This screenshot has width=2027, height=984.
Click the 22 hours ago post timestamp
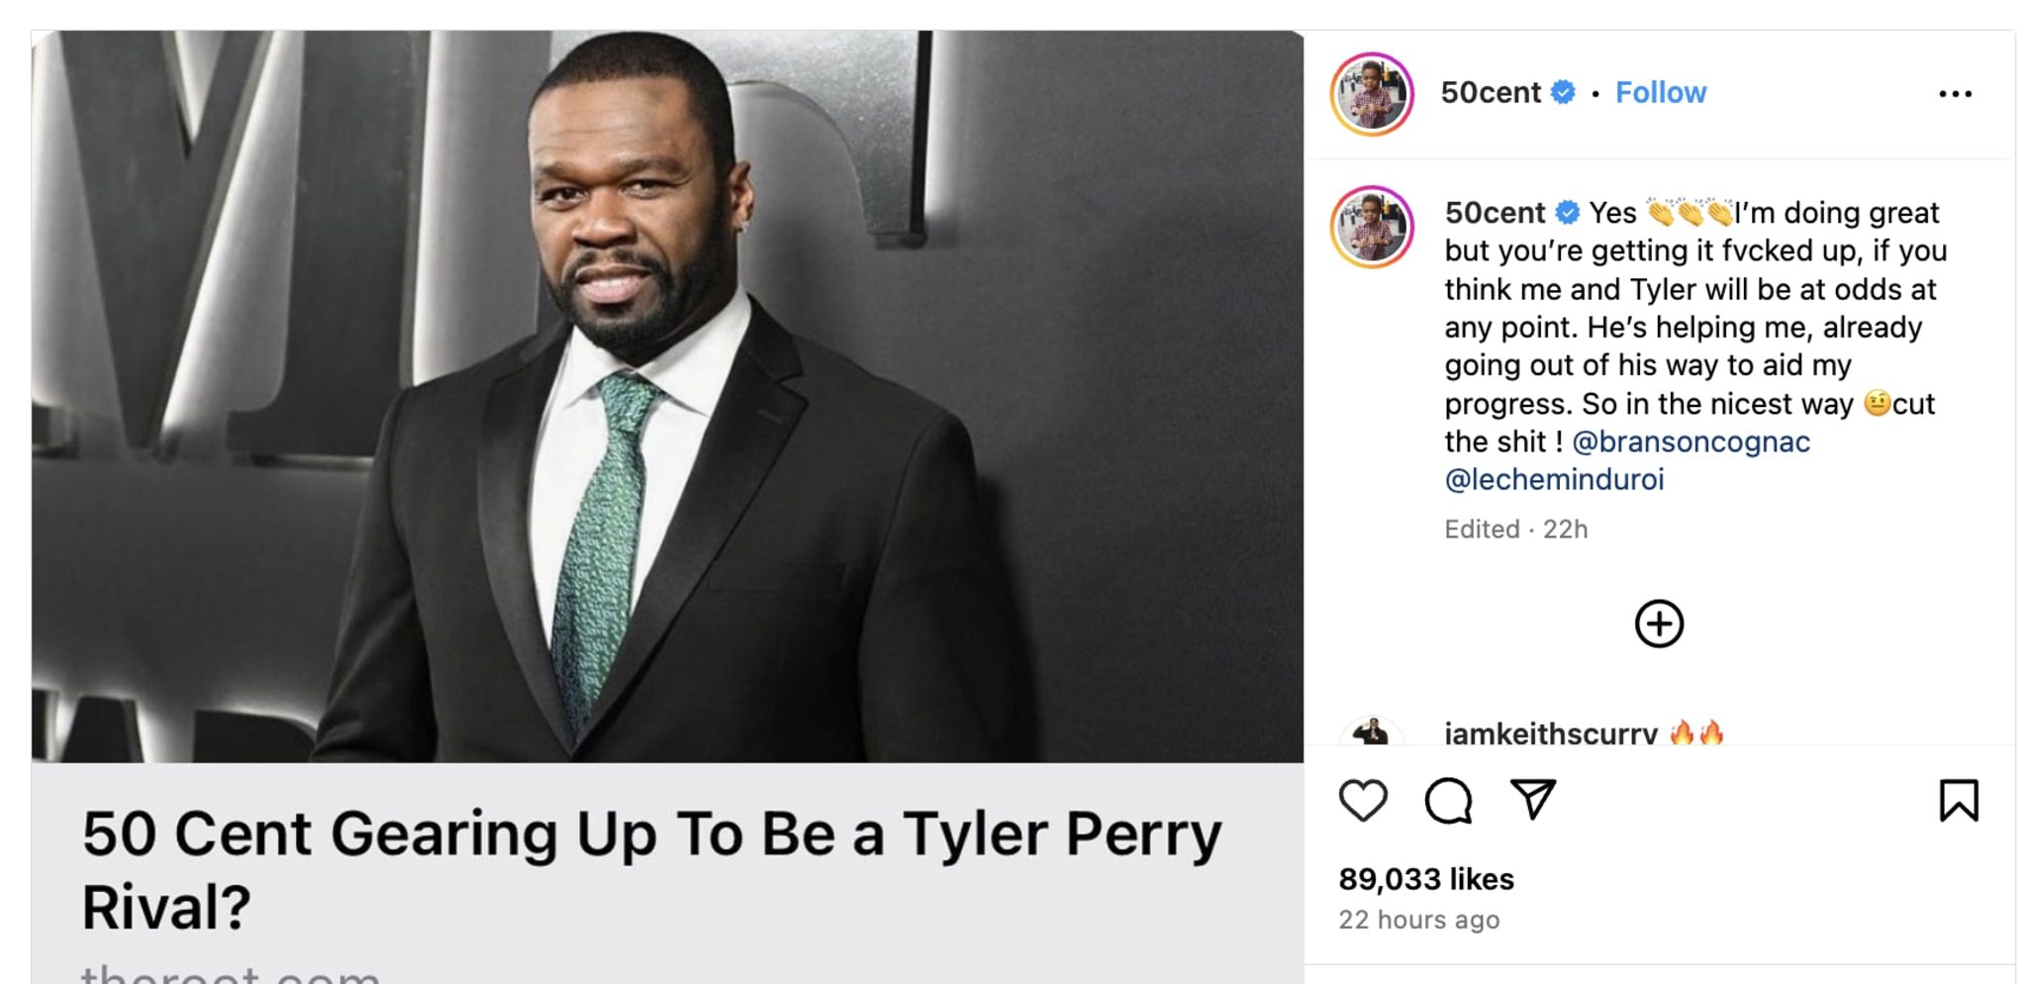pos(1419,920)
